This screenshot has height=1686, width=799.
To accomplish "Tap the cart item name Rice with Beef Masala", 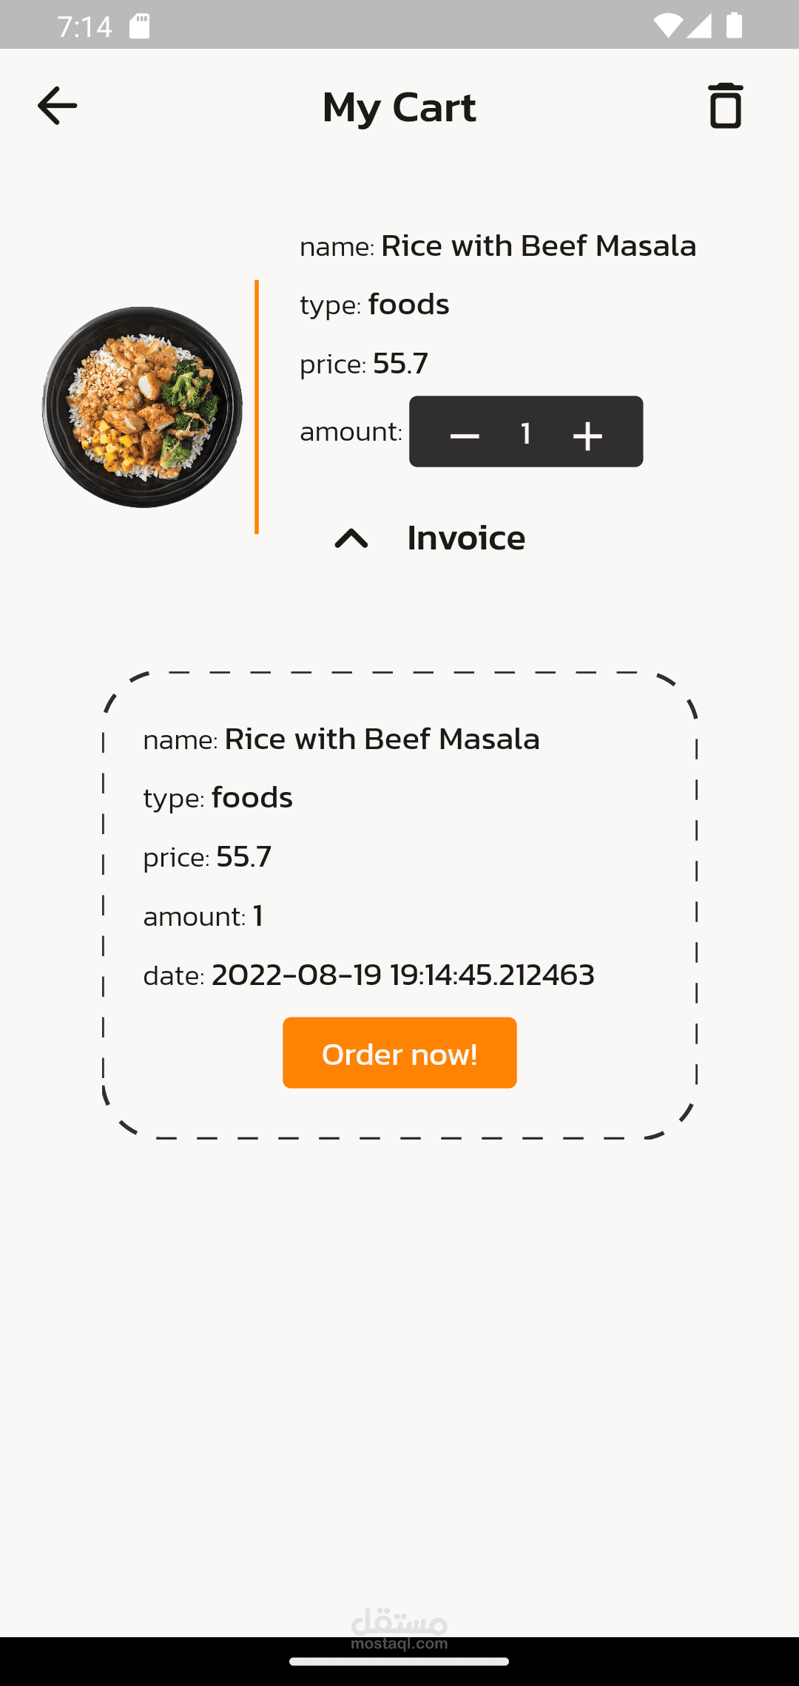I will [x=539, y=246].
